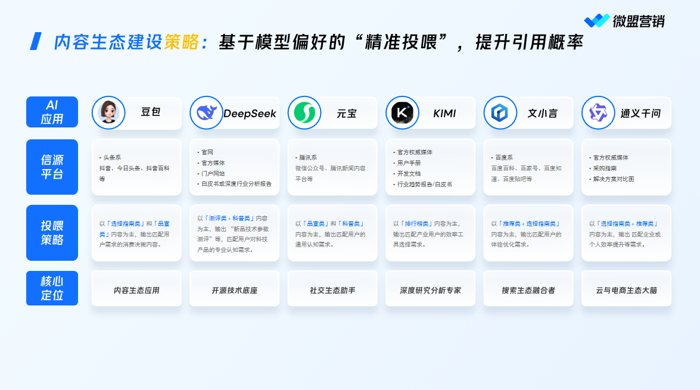Screen dimensions: 700x390
Task: Click the 搜索生态融合者 card
Action: click(x=528, y=288)
